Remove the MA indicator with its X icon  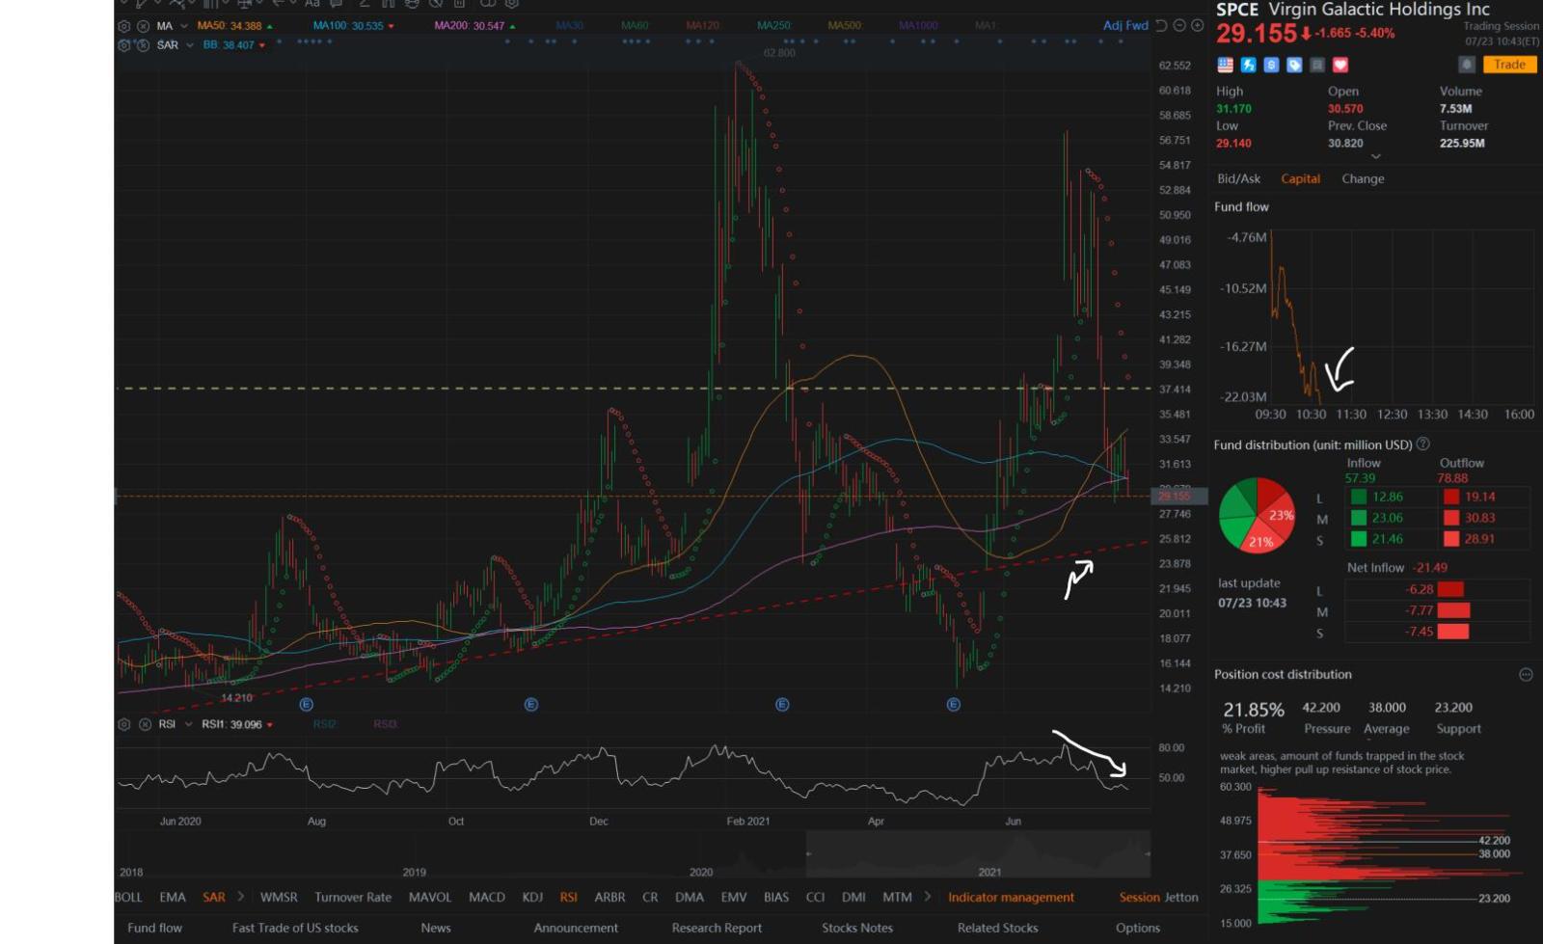[x=143, y=26]
